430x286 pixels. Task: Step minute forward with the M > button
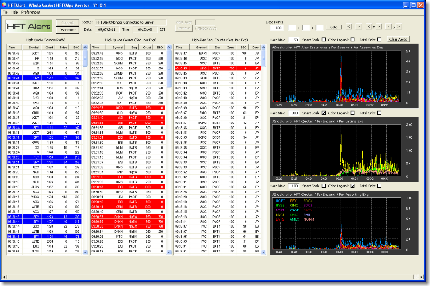(x=379, y=27)
